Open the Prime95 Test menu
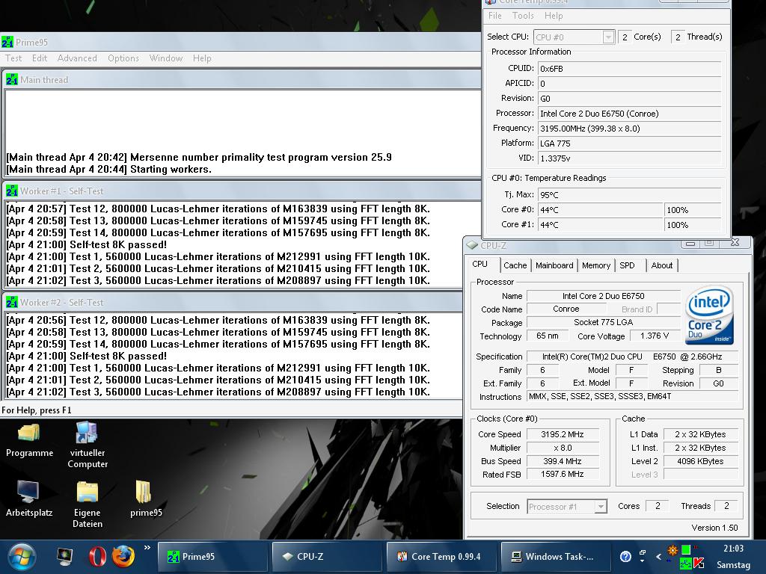766x574 pixels. point(13,58)
